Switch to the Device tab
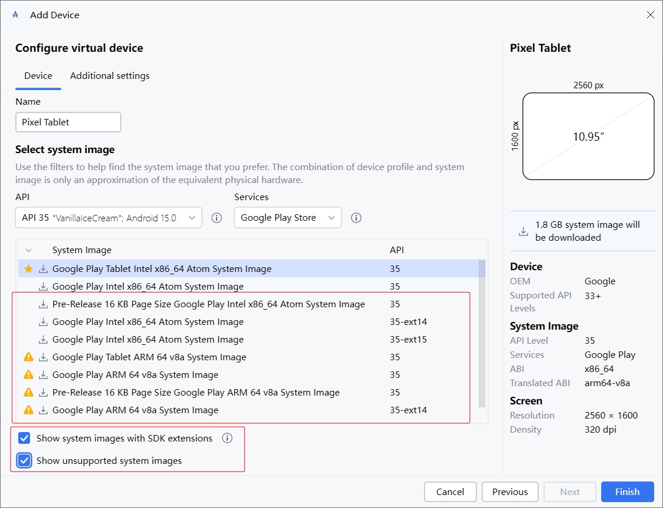663x508 pixels. coord(38,76)
